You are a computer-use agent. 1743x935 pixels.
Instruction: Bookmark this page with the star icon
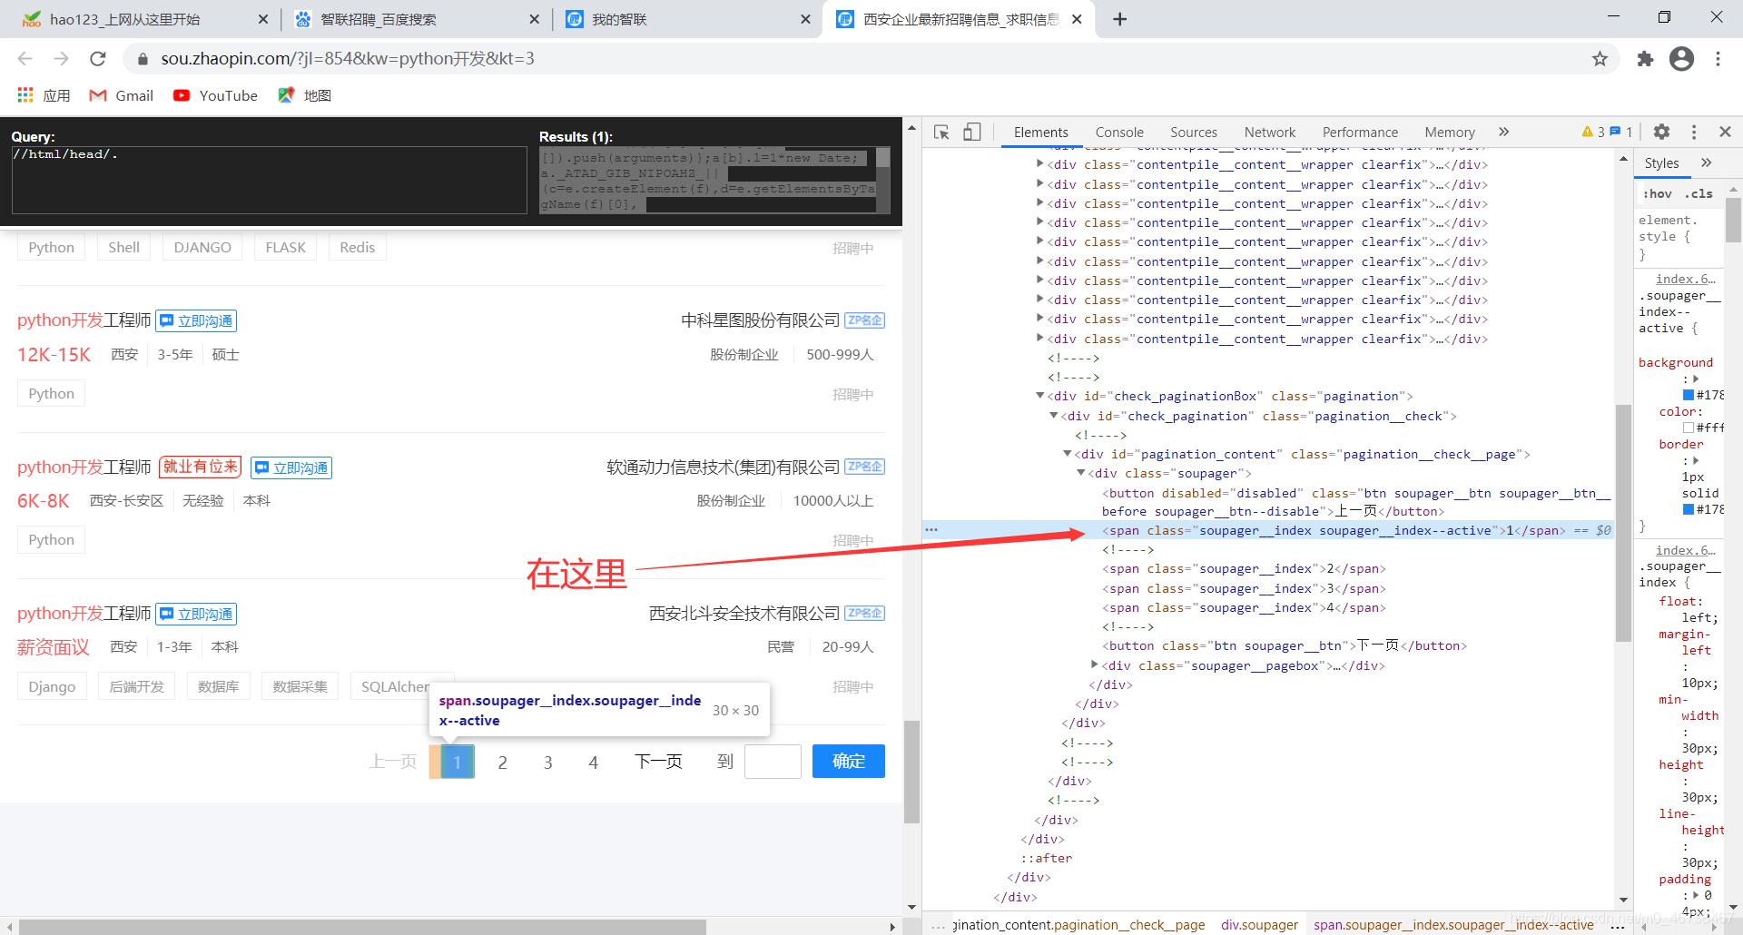(1600, 59)
